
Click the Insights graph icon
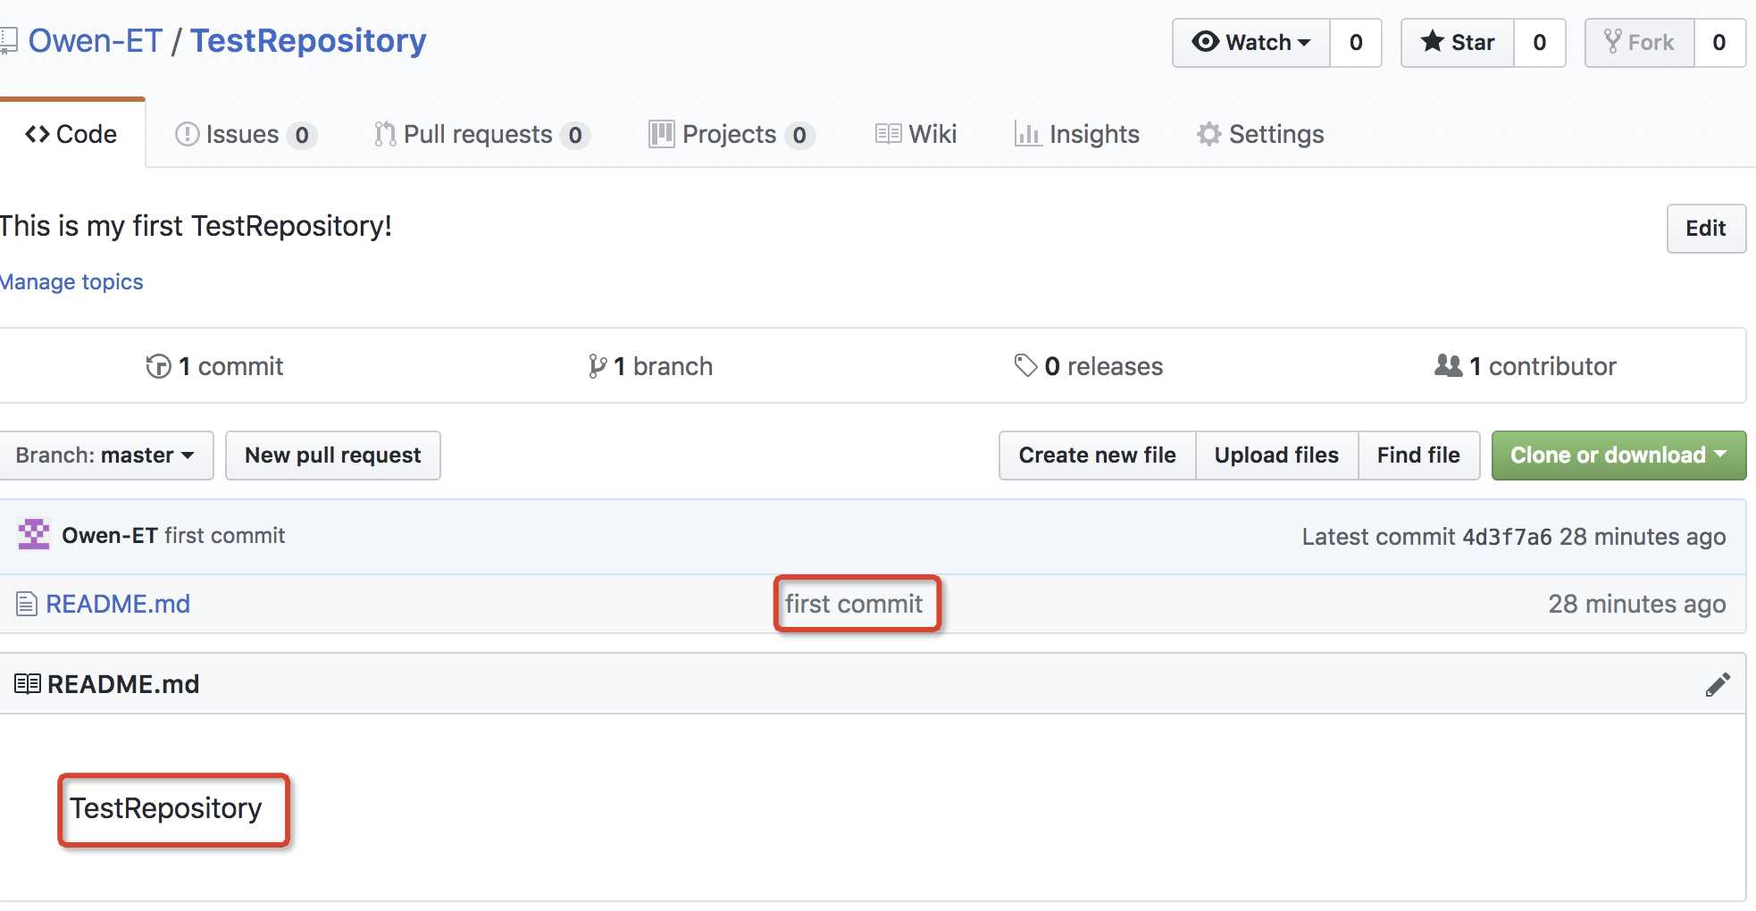(1028, 134)
